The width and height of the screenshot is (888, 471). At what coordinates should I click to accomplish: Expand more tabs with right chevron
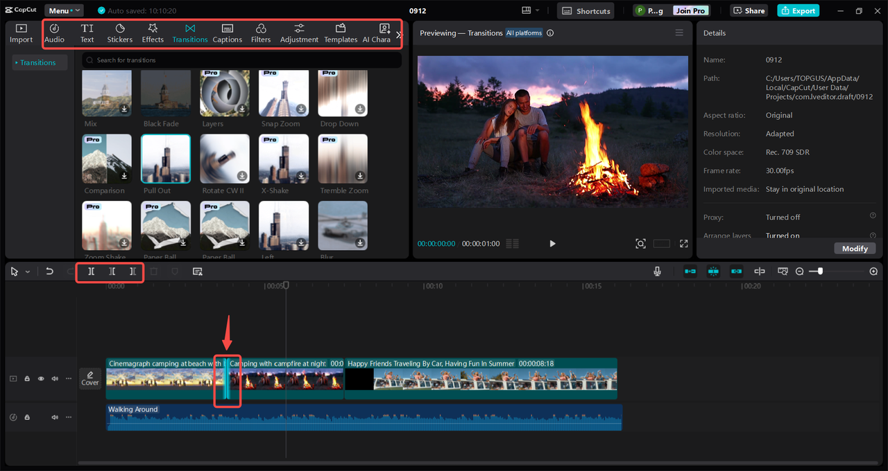[398, 34]
